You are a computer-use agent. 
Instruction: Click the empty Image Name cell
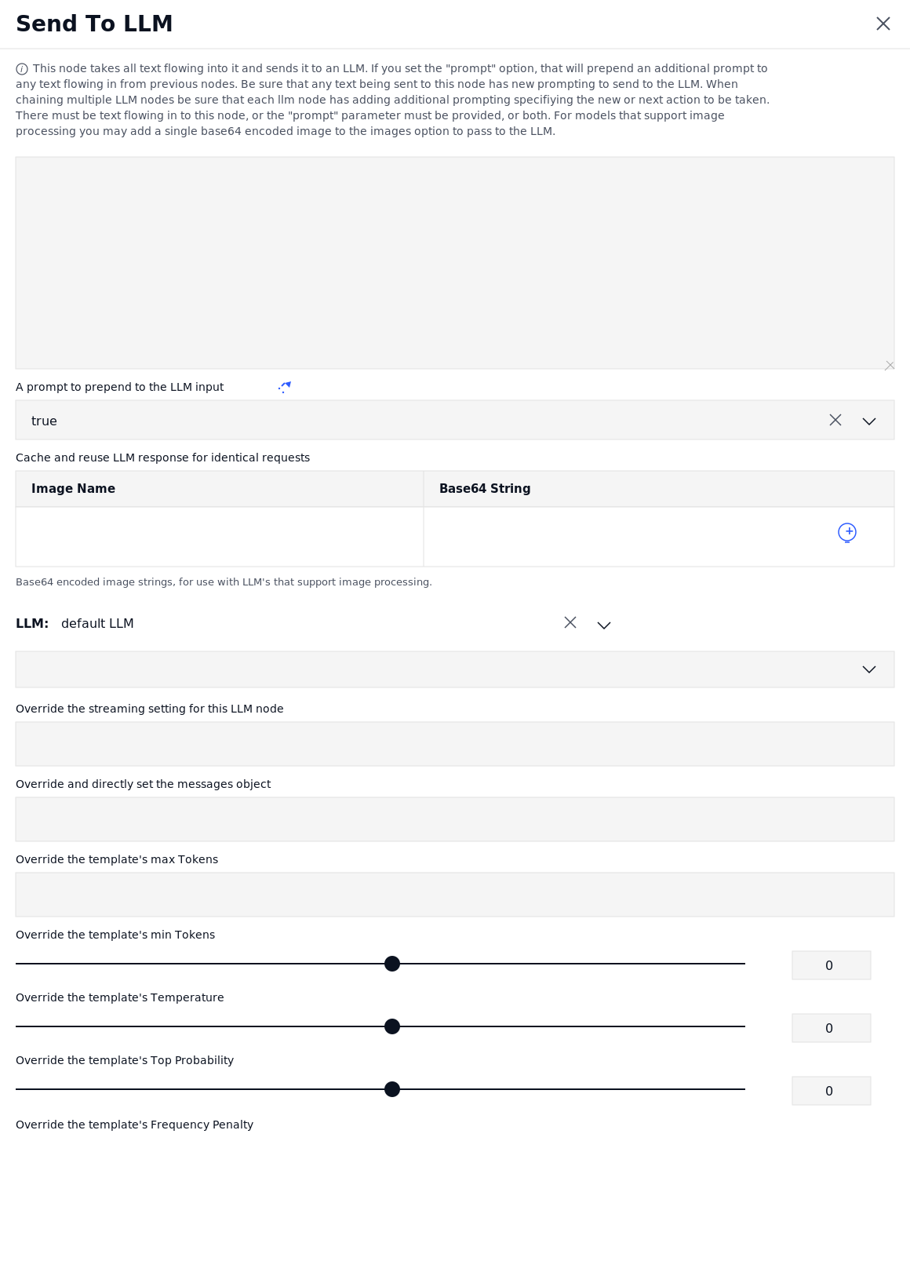pos(220,537)
